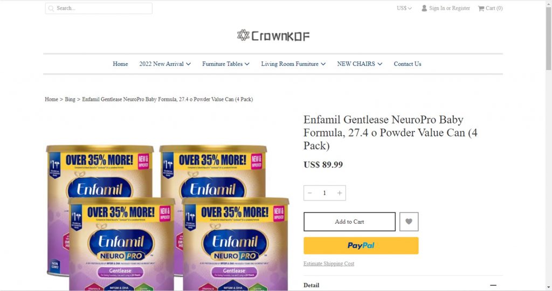The height and width of the screenshot is (291, 552).
Task: Open the Estimate Shipping Cost link
Action: tap(329, 264)
